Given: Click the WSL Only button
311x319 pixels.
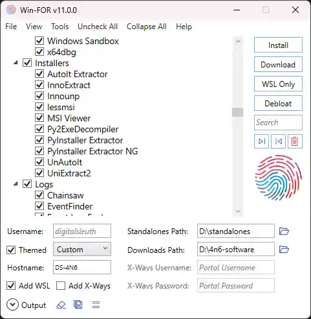Looking at the screenshot, I should click(x=278, y=84).
